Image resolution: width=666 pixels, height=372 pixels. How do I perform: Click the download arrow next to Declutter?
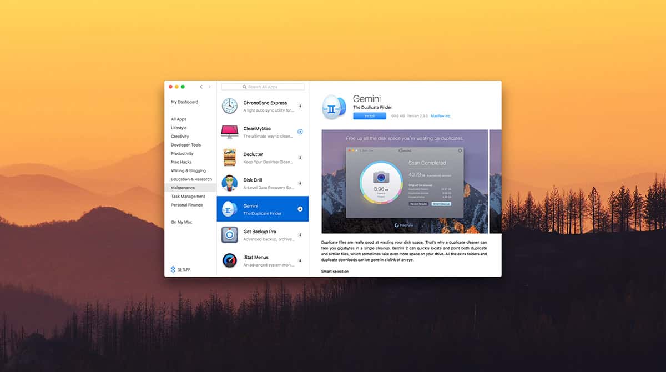pos(300,158)
